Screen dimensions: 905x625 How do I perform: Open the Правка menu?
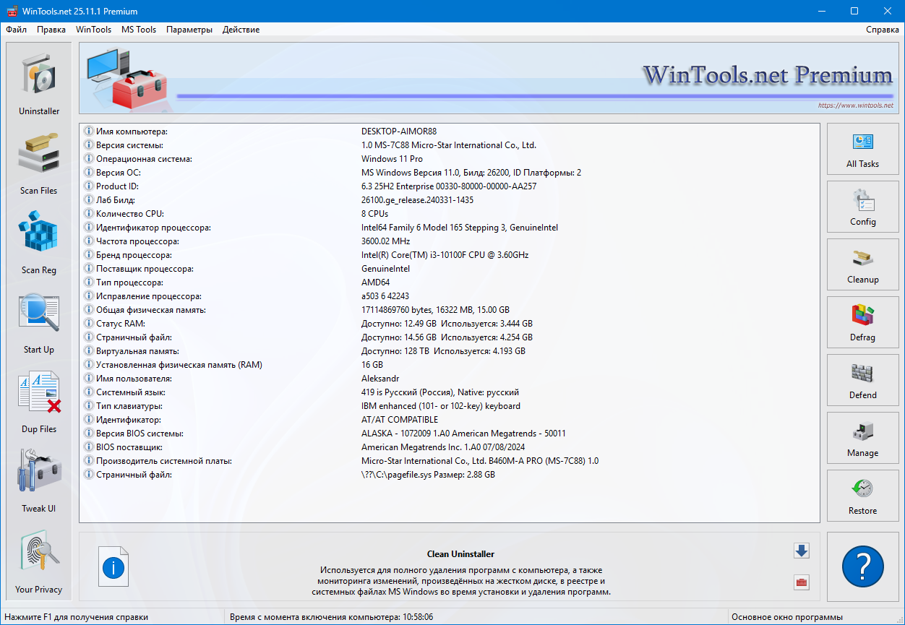(x=51, y=30)
